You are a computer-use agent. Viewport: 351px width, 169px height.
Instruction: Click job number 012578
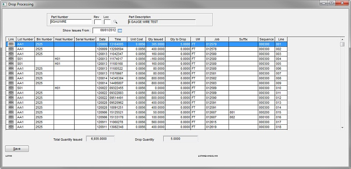(217, 49)
